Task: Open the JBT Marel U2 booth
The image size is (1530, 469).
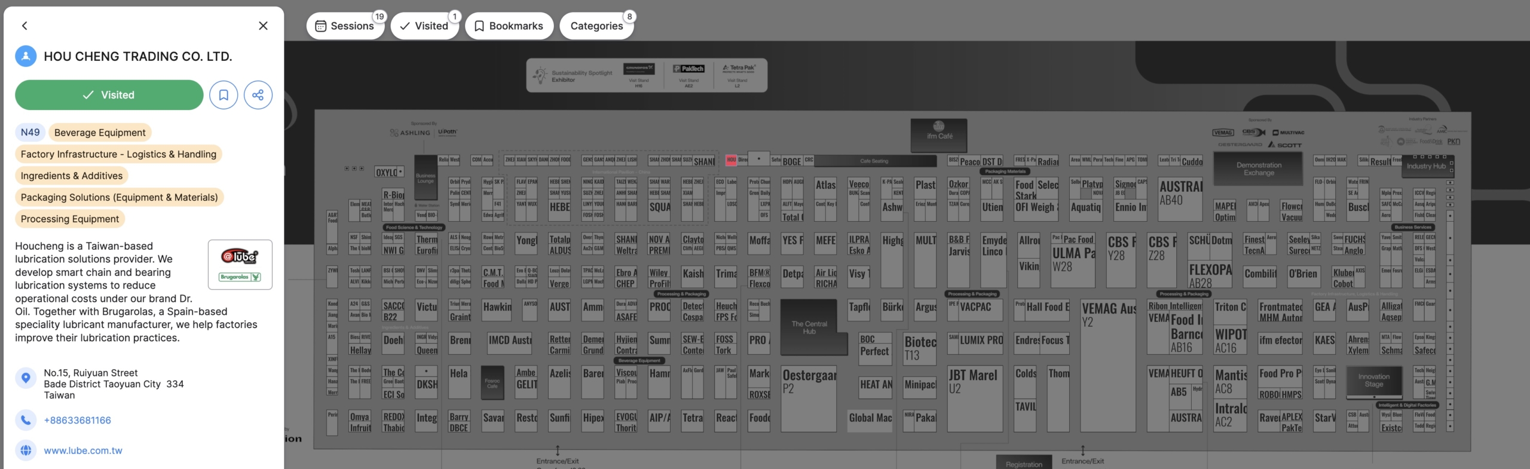Action: point(975,399)
